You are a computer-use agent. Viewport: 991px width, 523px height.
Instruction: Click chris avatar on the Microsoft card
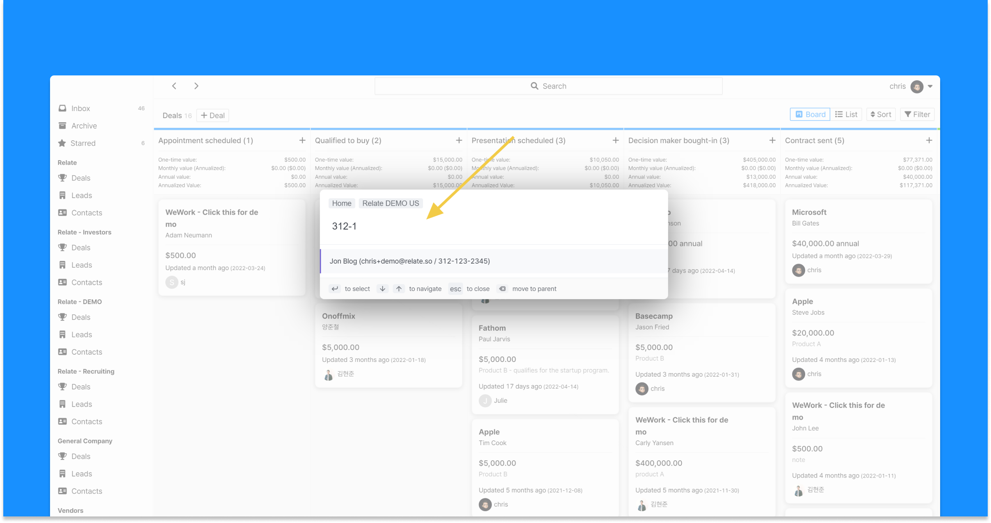[799, 270]
